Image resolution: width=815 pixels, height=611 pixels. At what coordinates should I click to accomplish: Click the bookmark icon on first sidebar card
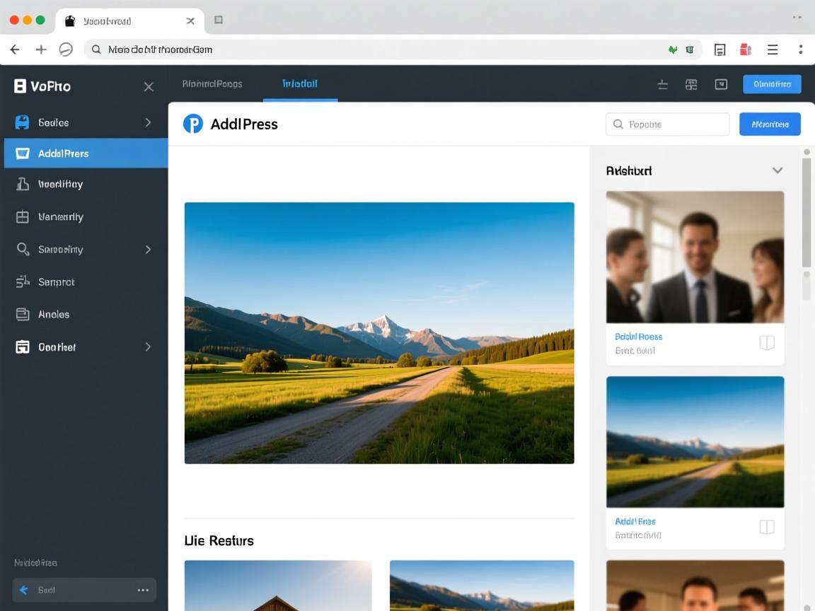[766, 343]
